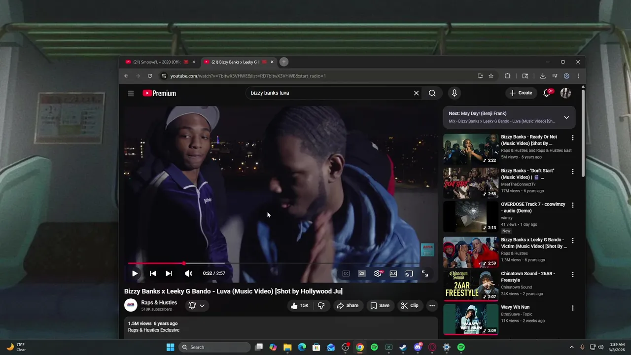The width and height of the screenshot is (631, 355).
Task: Open Steam from the taskbar
Action: 403,347
